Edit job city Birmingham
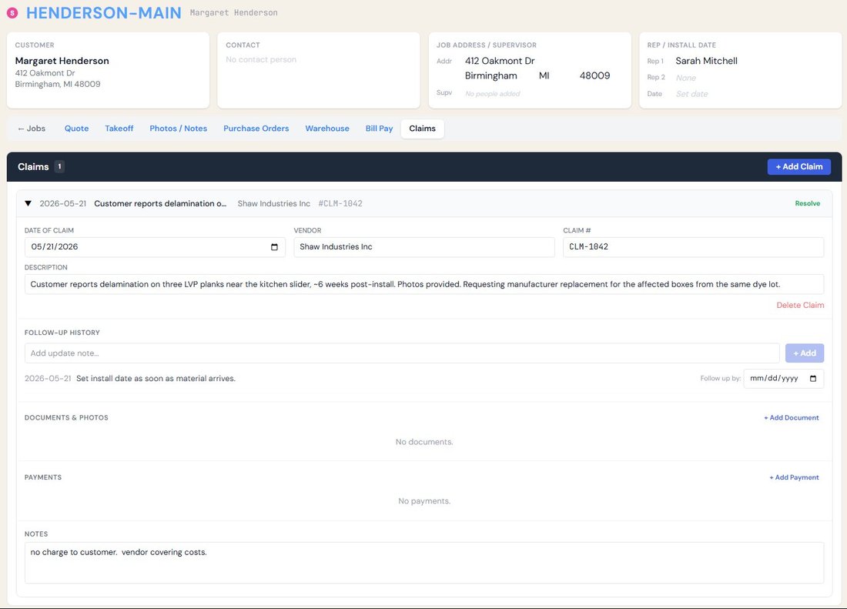Viewport: 847px width, 609px height. [490, 75]
